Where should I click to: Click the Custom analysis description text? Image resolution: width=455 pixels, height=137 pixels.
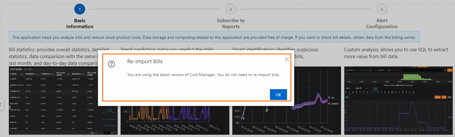point(396,53)
